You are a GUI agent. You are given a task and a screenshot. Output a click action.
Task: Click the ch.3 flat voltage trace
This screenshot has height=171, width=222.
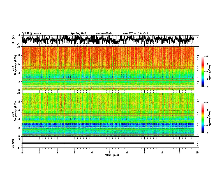coord(108,143)
